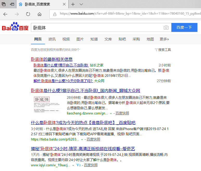
Task: Open 百度快照 for the tieba result
Action: point(93,139)
